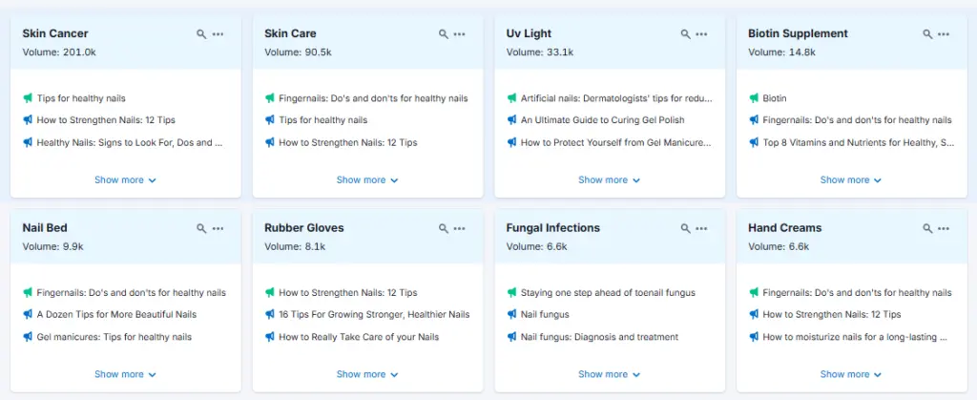Select the Fungal Infections card title
Viewport: 977px width, 400px height.
click(552, 228)
